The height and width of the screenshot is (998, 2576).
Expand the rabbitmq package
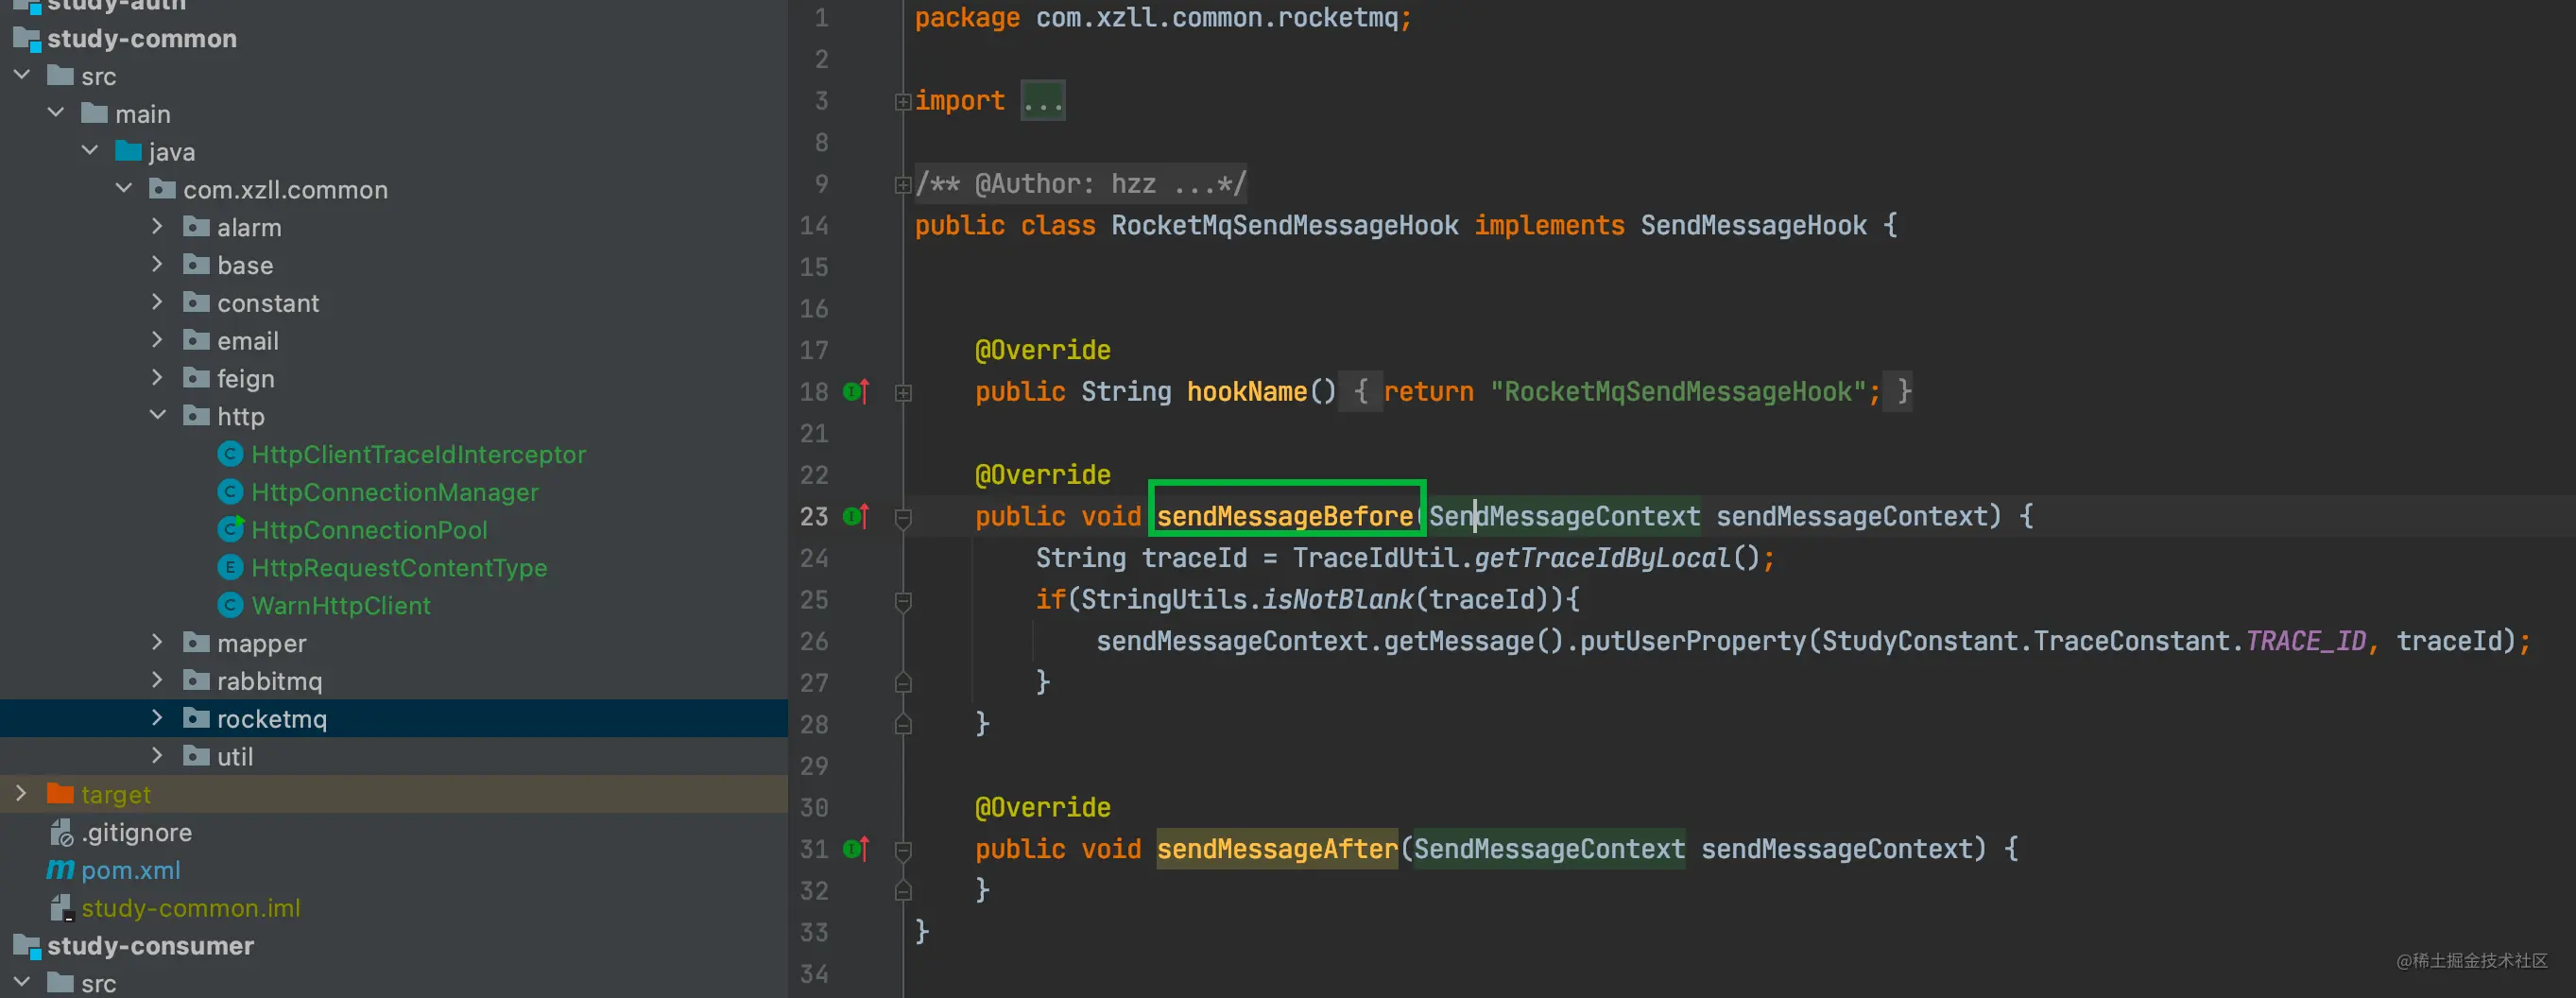coord(157,680)
